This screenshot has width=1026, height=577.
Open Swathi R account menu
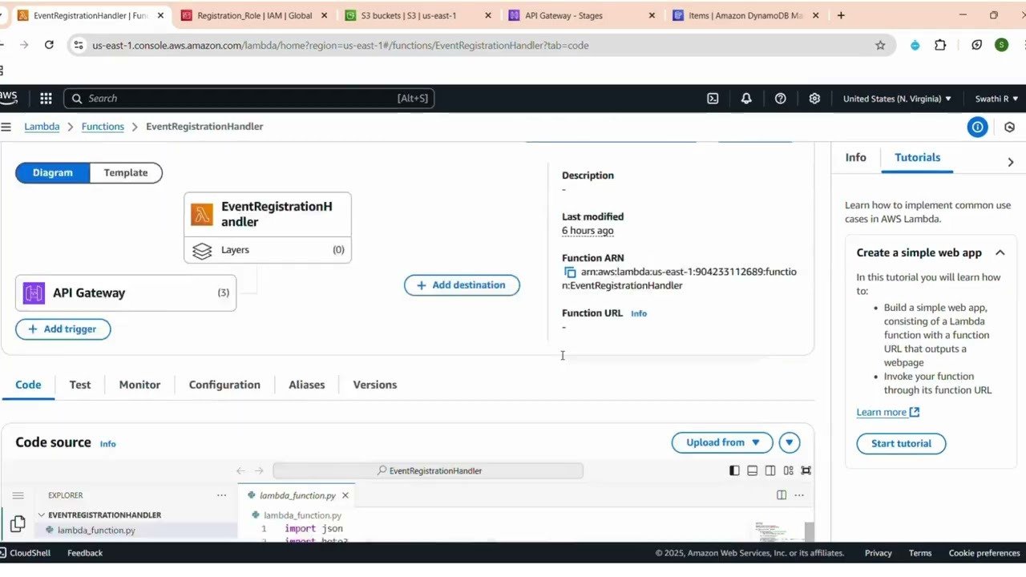996,99
